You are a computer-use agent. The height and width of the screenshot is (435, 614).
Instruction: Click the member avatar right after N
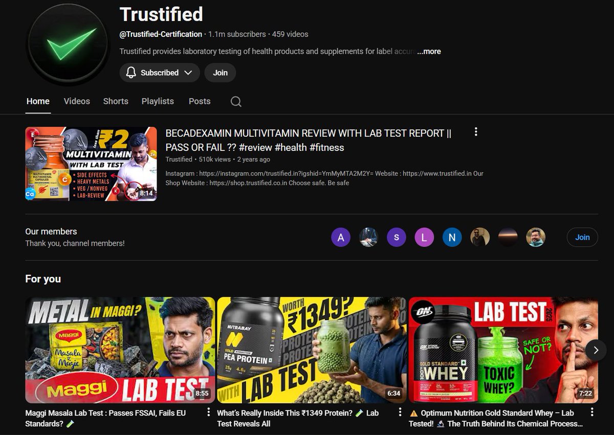click(480, 237)
